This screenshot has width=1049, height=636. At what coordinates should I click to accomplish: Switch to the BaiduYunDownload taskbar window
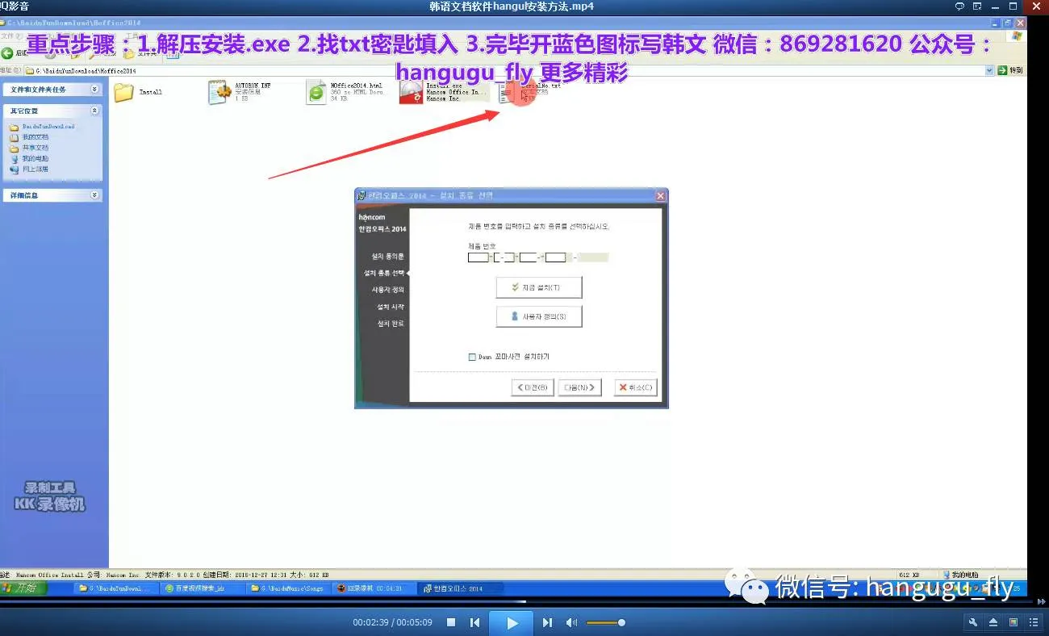tap(115, 588)
